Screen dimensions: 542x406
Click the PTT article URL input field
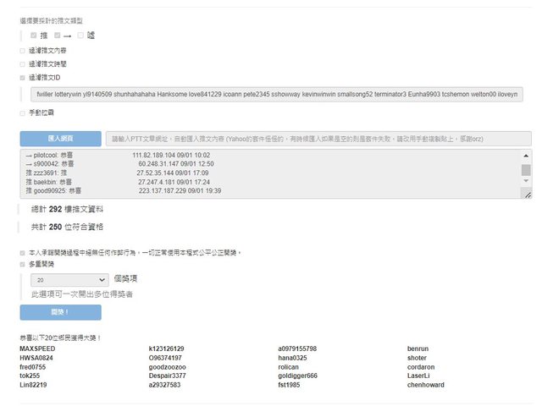[x=319, y=138]
